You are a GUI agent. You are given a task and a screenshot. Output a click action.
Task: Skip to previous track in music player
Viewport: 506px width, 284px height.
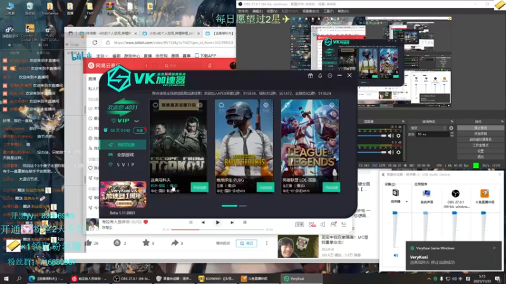203,223
